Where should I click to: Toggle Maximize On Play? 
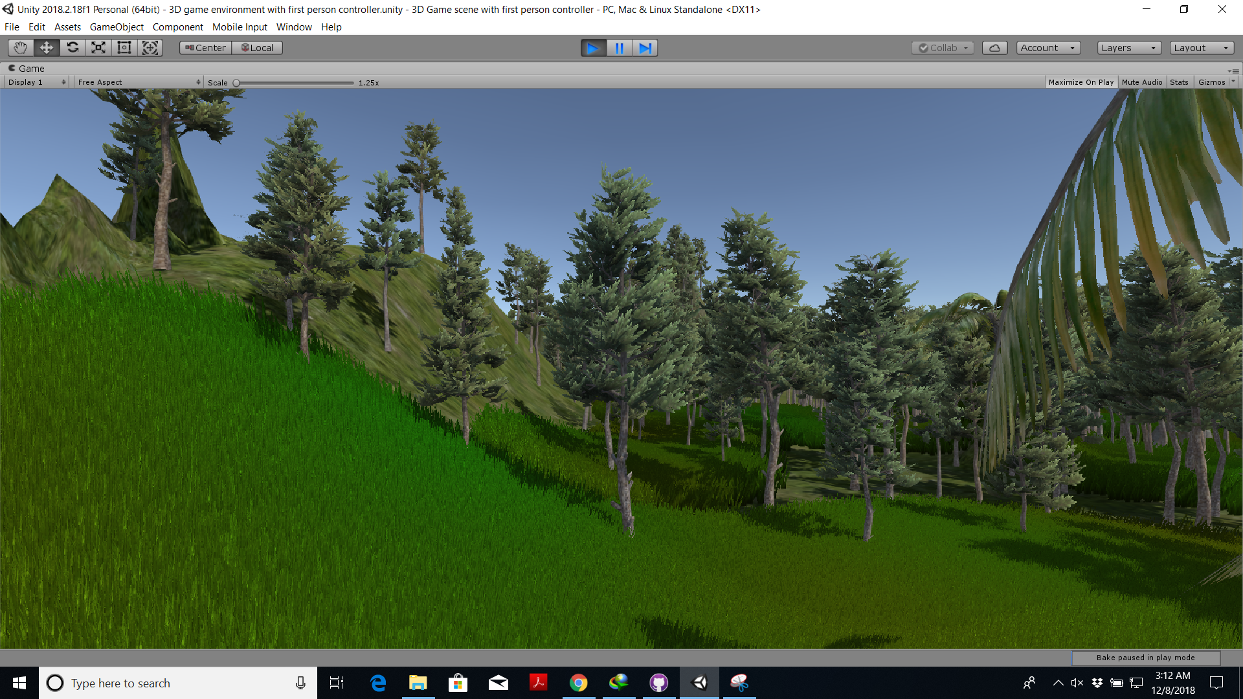(1081, 82)
